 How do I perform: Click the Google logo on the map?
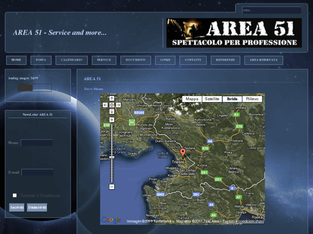[111, 219]
